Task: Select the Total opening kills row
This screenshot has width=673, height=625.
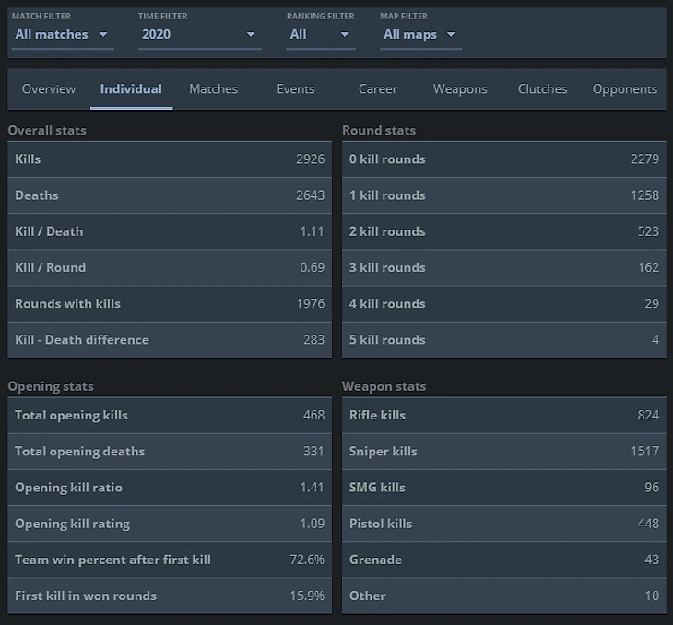Action: [169, 416]
